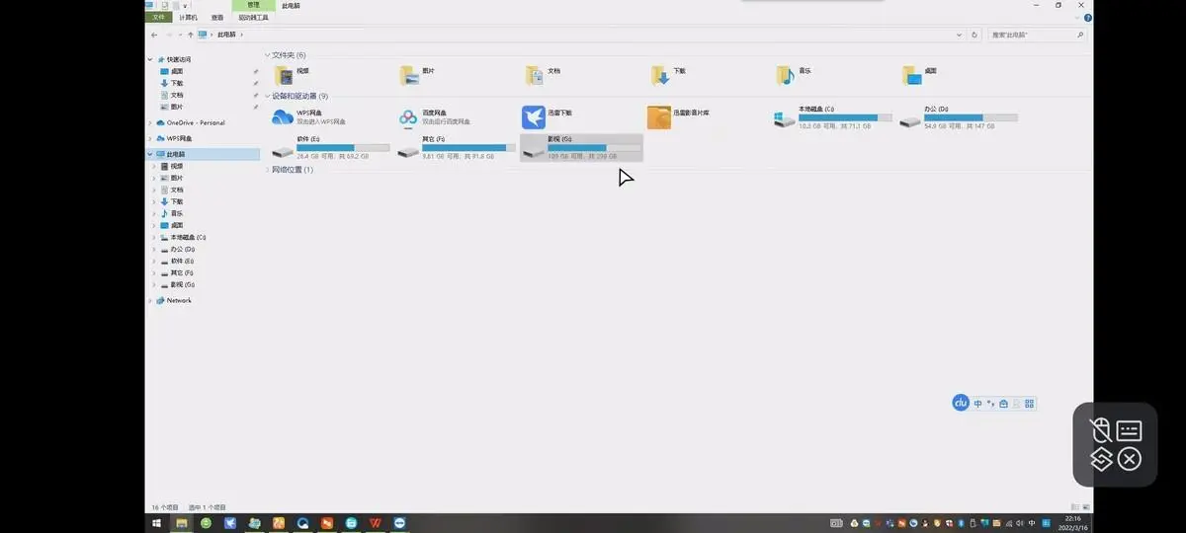Viewport: 1186px width, 533px height.
Task: Expand OneDrive - Personal in navigation tree
Action: (x=151, y=123)
